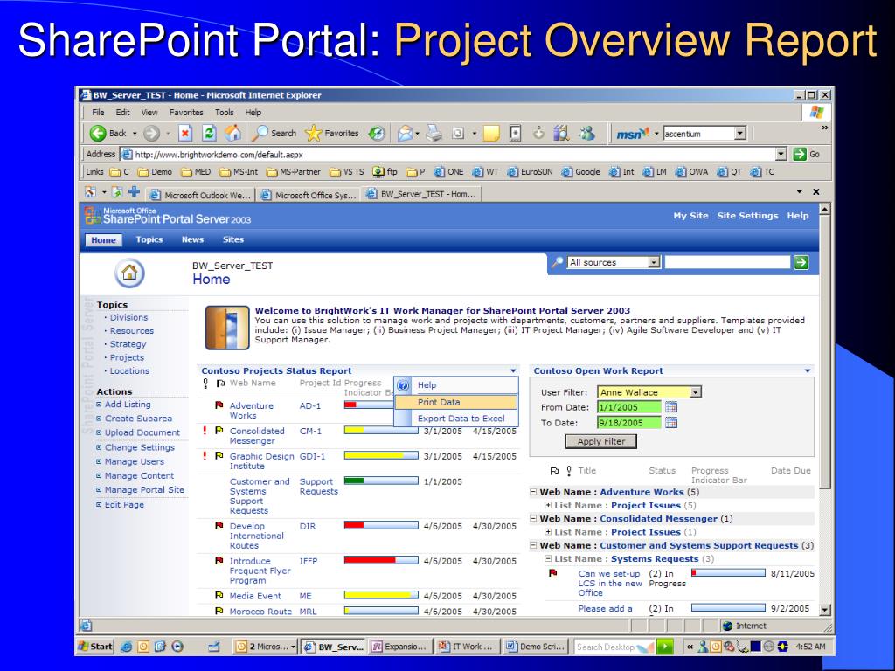Click the welcome door image icon
895x671 pixels.
pos(227,328)
